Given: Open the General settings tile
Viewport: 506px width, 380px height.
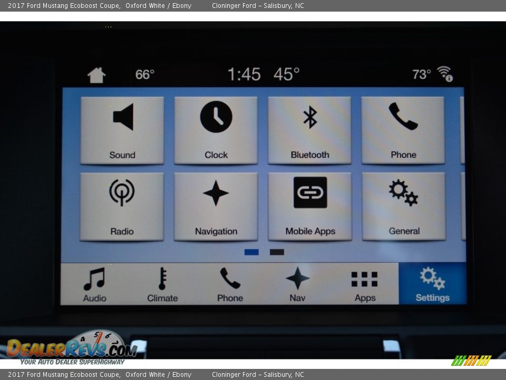Looking at the screenshot, I should tap(404, 206).
